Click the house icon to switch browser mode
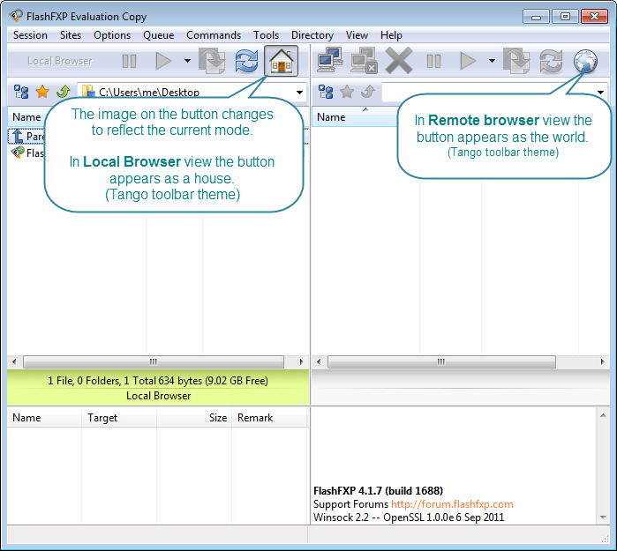Viewport: 617px width, 551px height. tap(281, 61)
